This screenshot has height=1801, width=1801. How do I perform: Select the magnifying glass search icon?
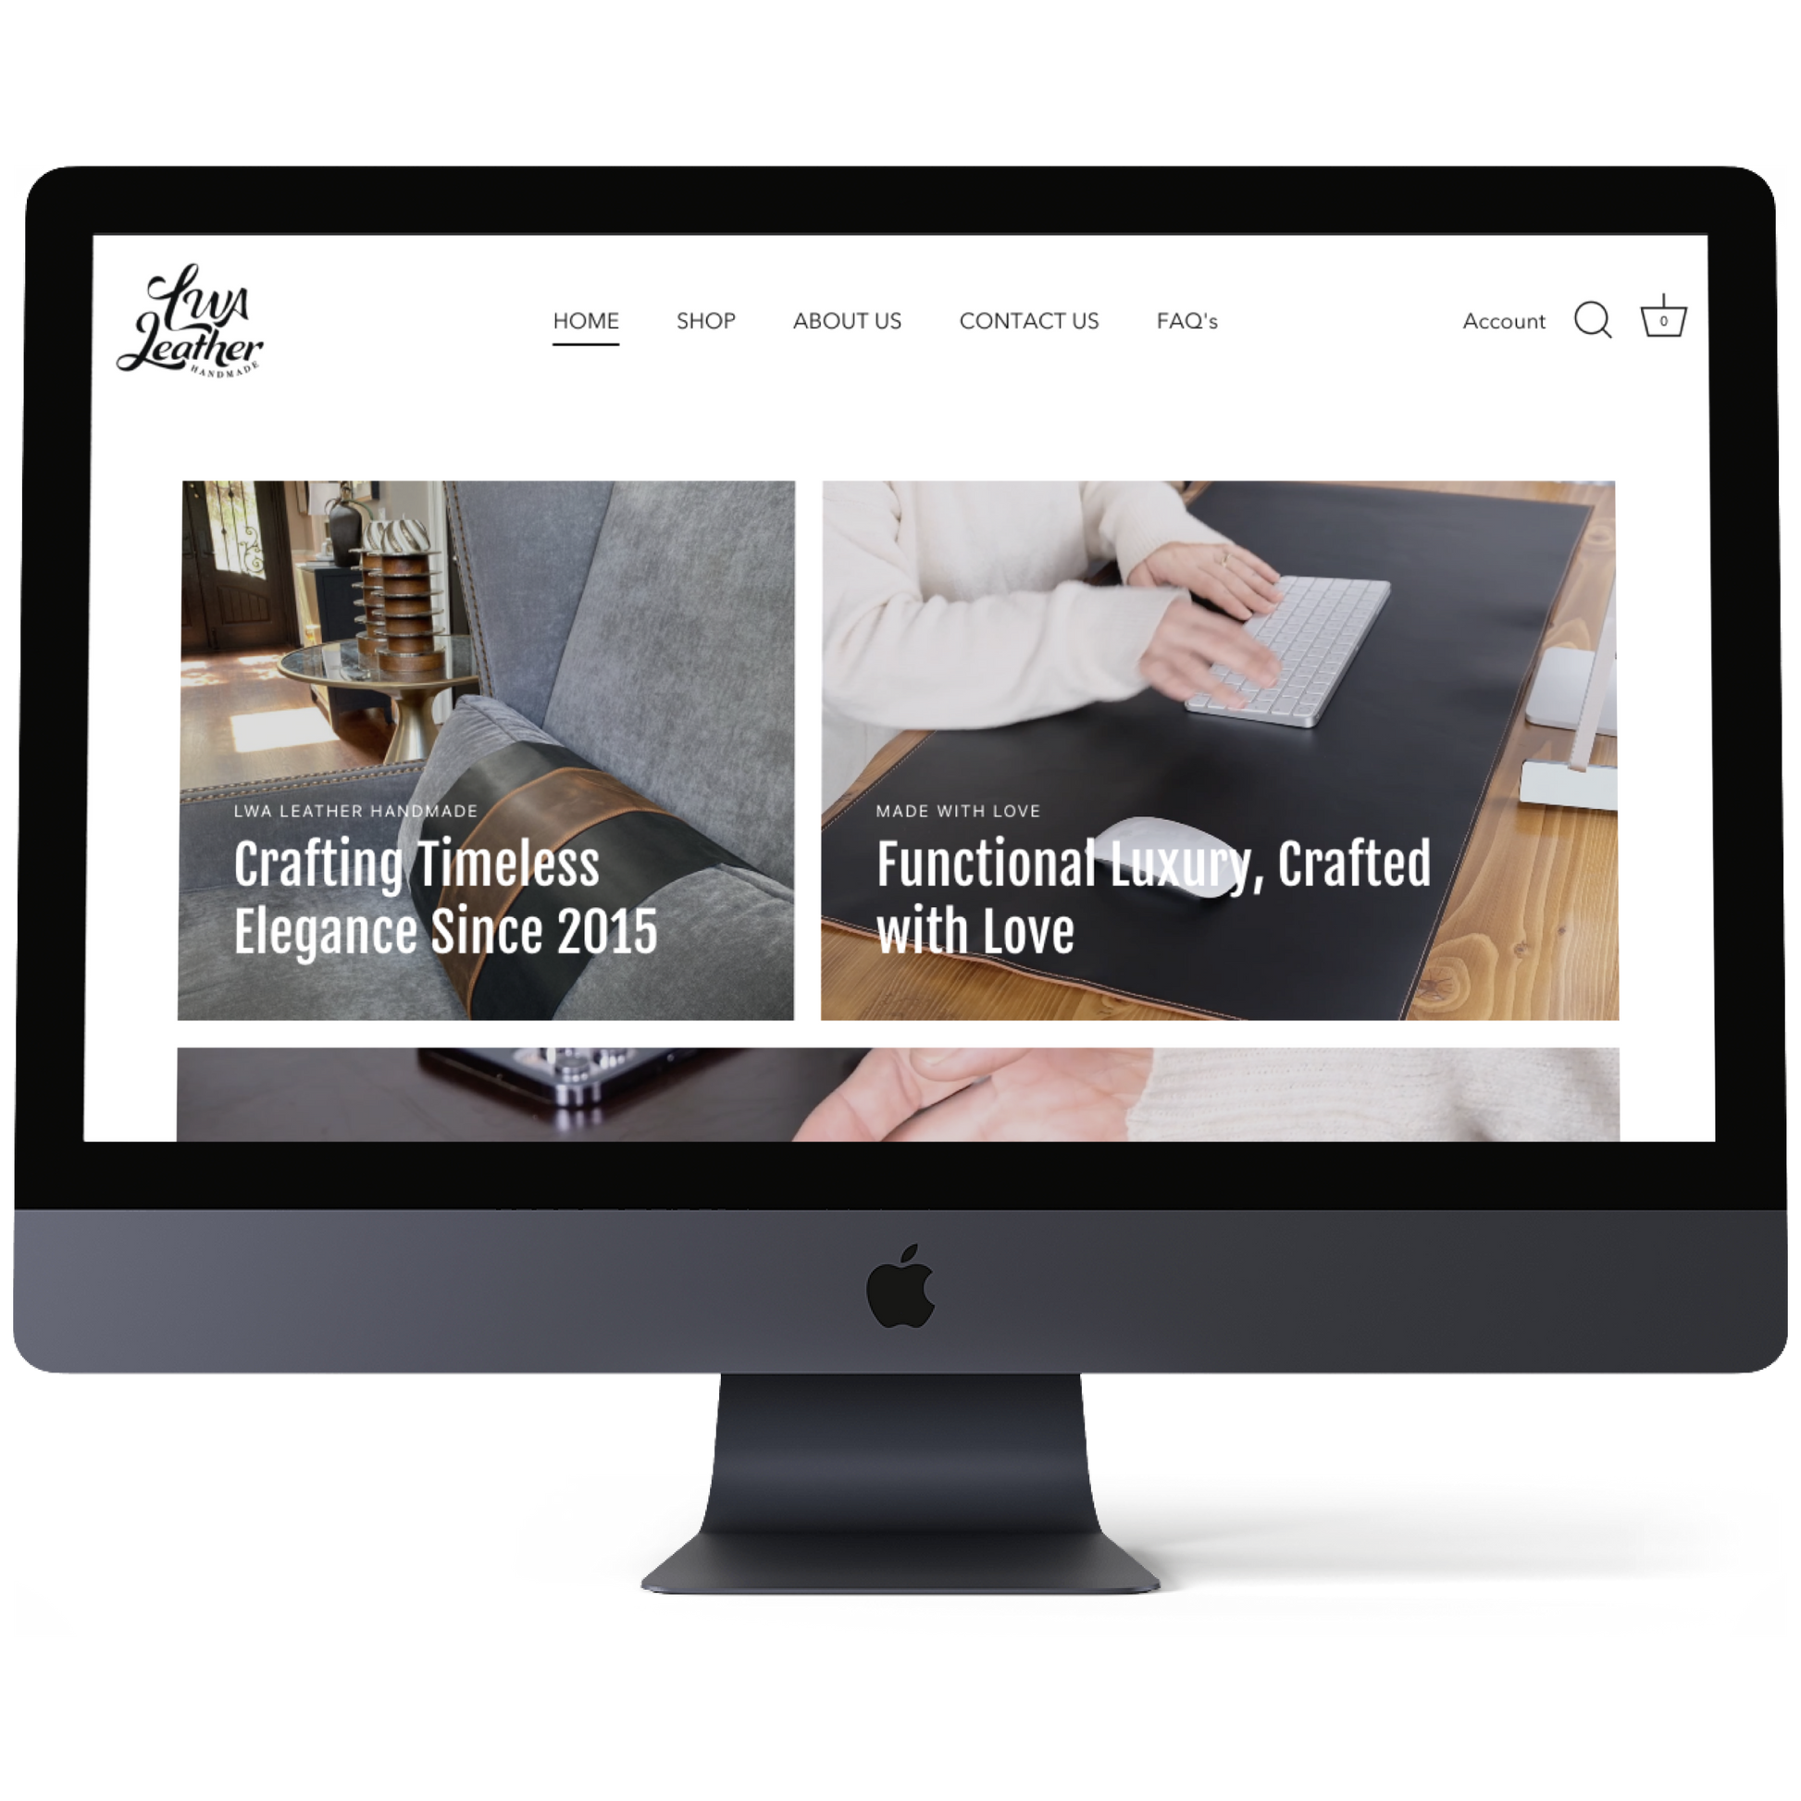click(1592, 322)
